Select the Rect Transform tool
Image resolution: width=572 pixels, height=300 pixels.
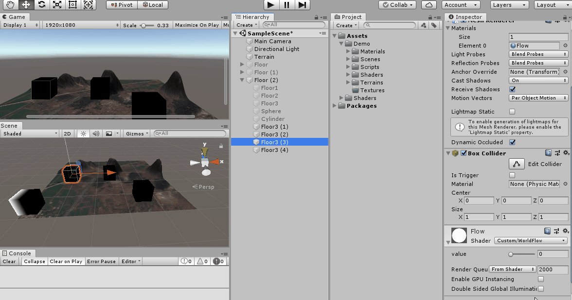coord(72,5)
